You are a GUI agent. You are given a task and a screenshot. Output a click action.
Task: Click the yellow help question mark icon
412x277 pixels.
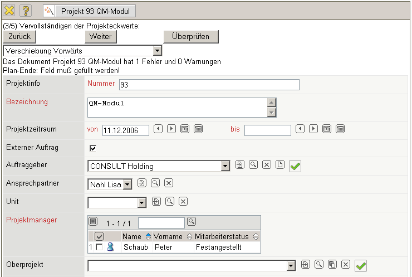(x=26, y=10)
